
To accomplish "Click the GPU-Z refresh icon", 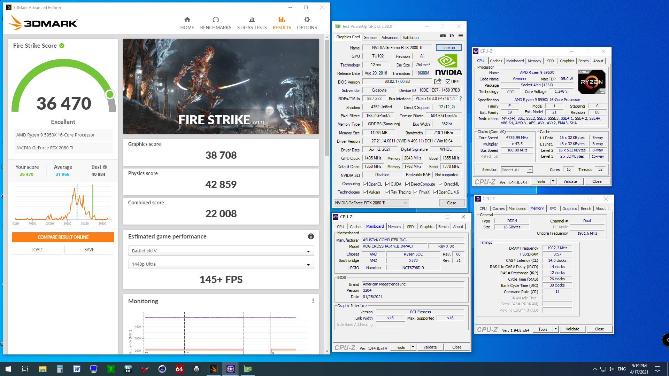I will [452, 36].
